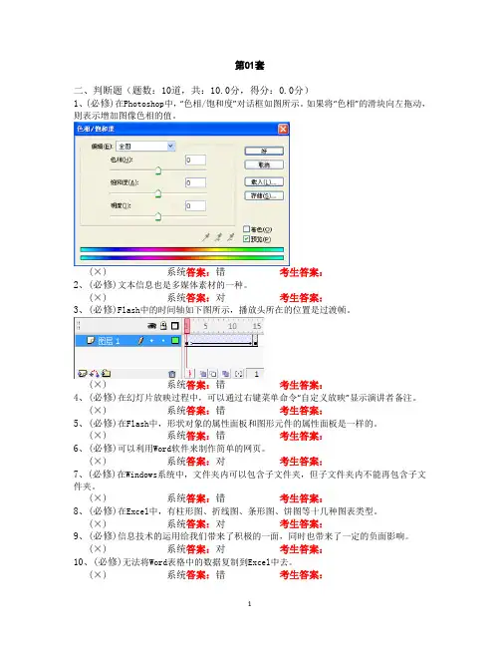This screenshot has width=500, height=647.
Task: Click the 饱和度 value field
Action: [x=195, y=182]
